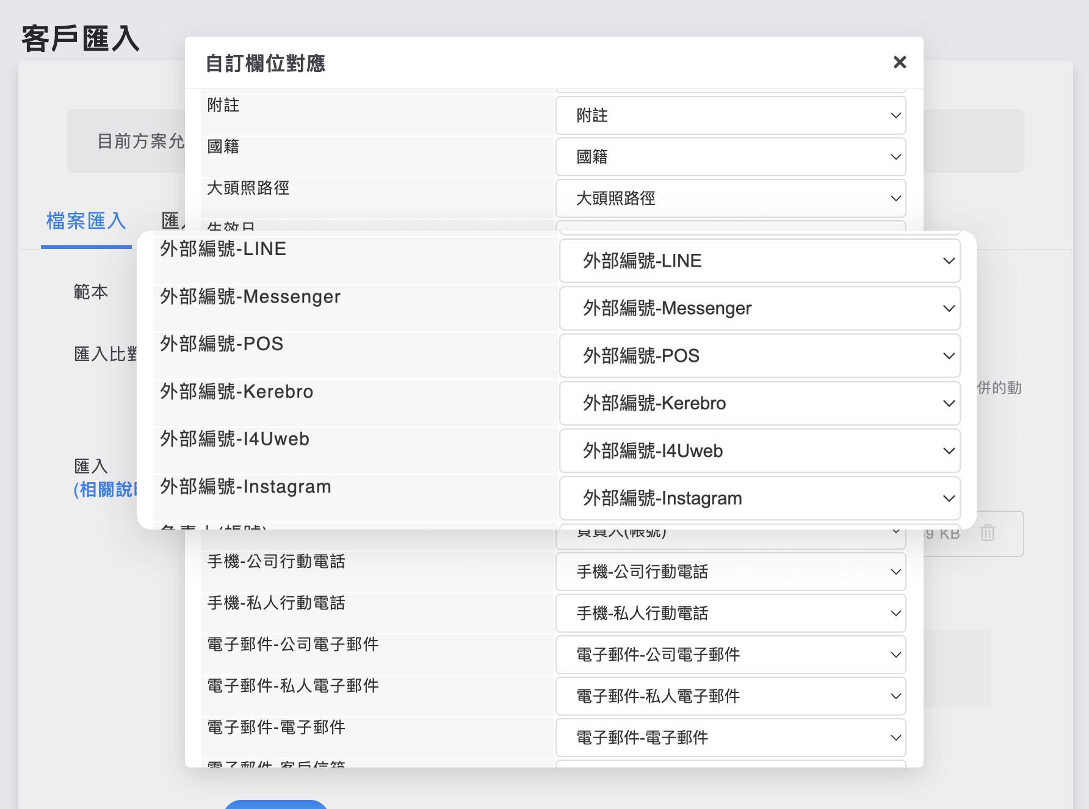Expand the 大頭照路徑 dropdown
Screen dimensions: 1089x809
(730, 198)
